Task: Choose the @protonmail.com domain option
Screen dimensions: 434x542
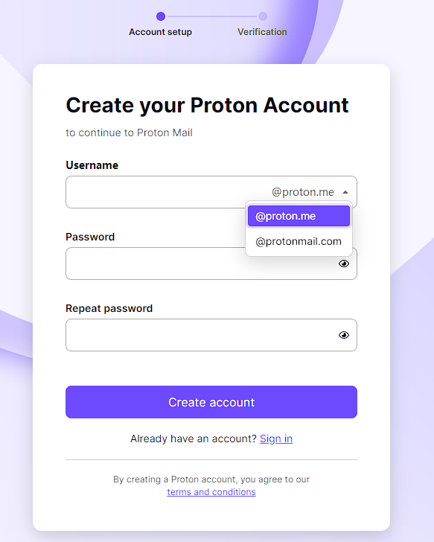Action: pos(299,241)
